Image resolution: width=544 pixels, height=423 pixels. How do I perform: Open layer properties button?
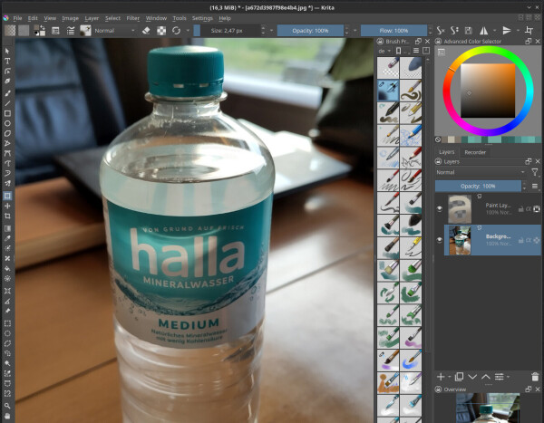pos(499,377)
